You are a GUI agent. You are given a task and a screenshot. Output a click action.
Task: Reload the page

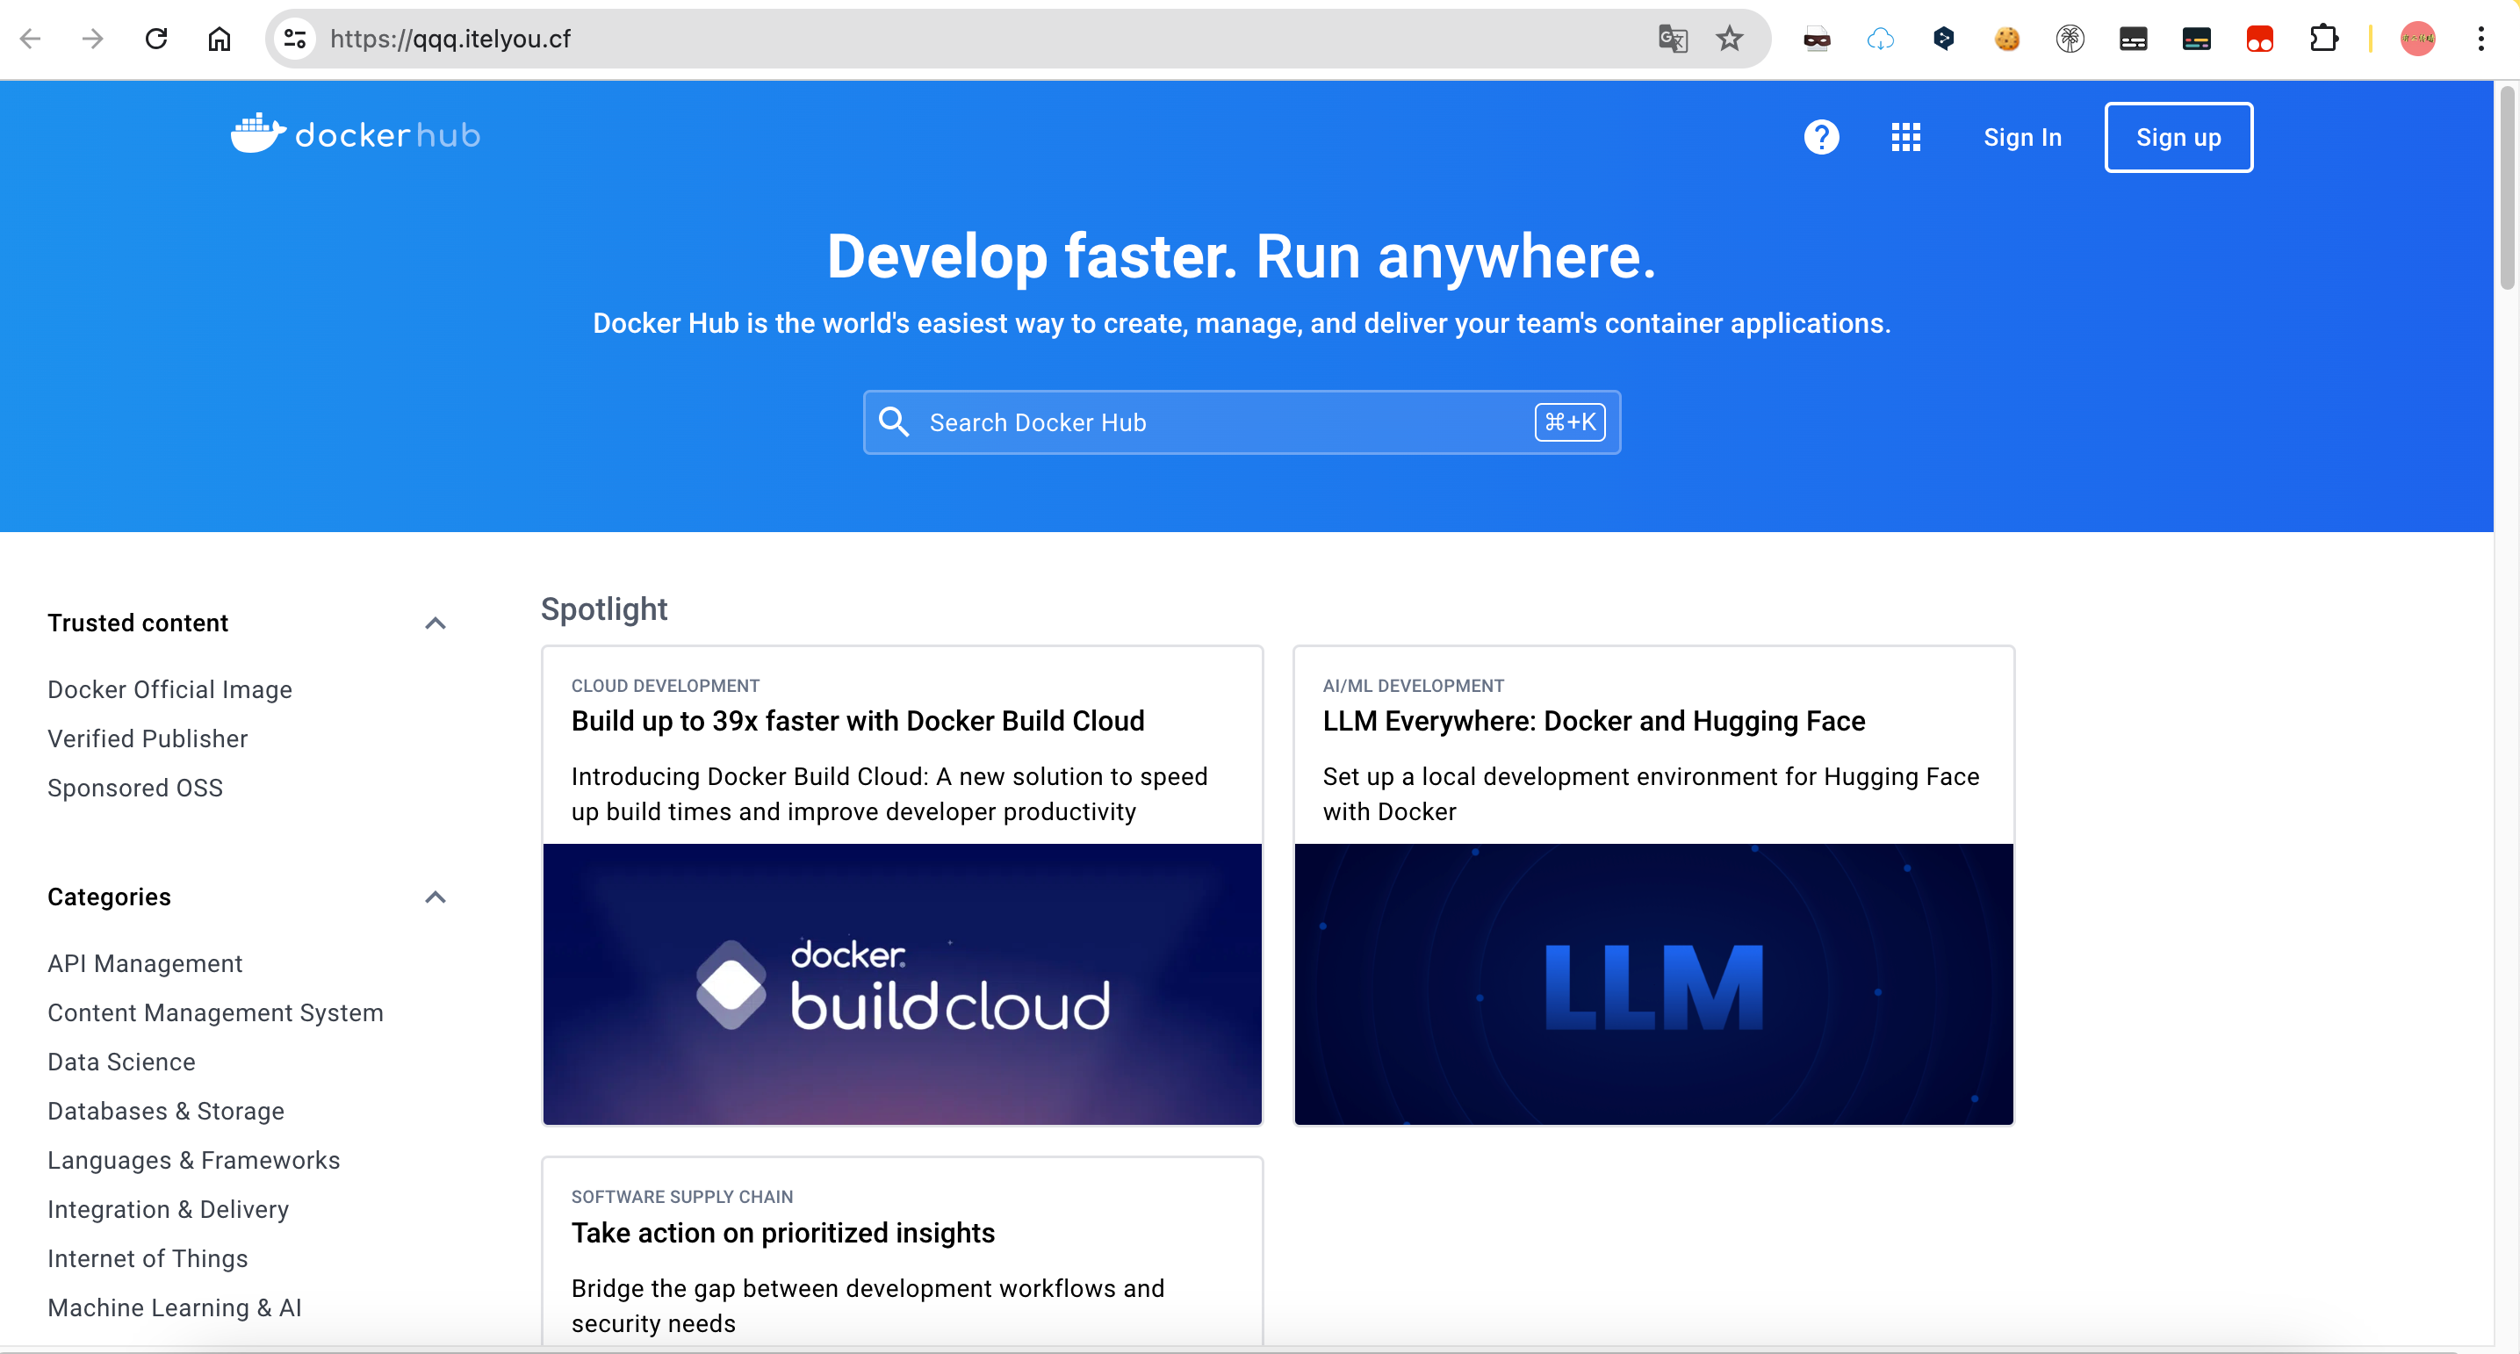(x=156, y=40)
